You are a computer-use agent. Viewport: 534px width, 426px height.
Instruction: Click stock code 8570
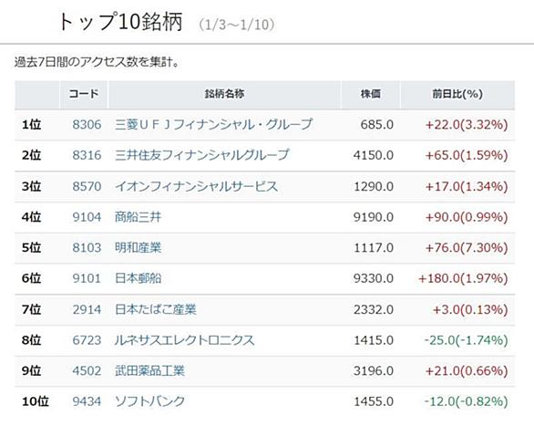tap(87, 186)
